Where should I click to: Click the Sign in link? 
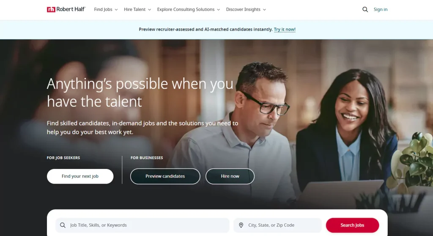[381, 9]
